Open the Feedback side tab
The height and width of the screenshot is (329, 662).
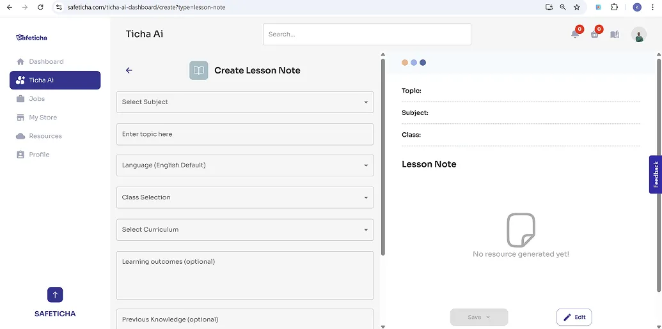tap(656, 174)
